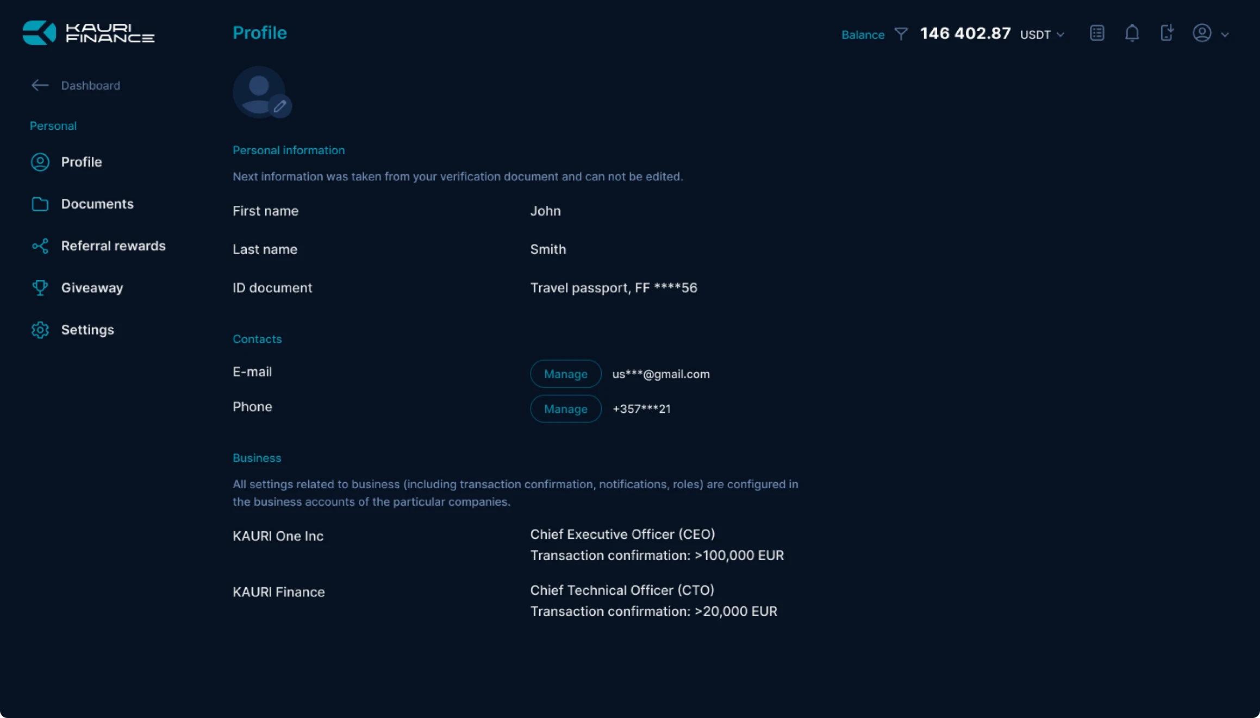
Task: Click the Kauri Finance logo
Action: tap(88, 33)
